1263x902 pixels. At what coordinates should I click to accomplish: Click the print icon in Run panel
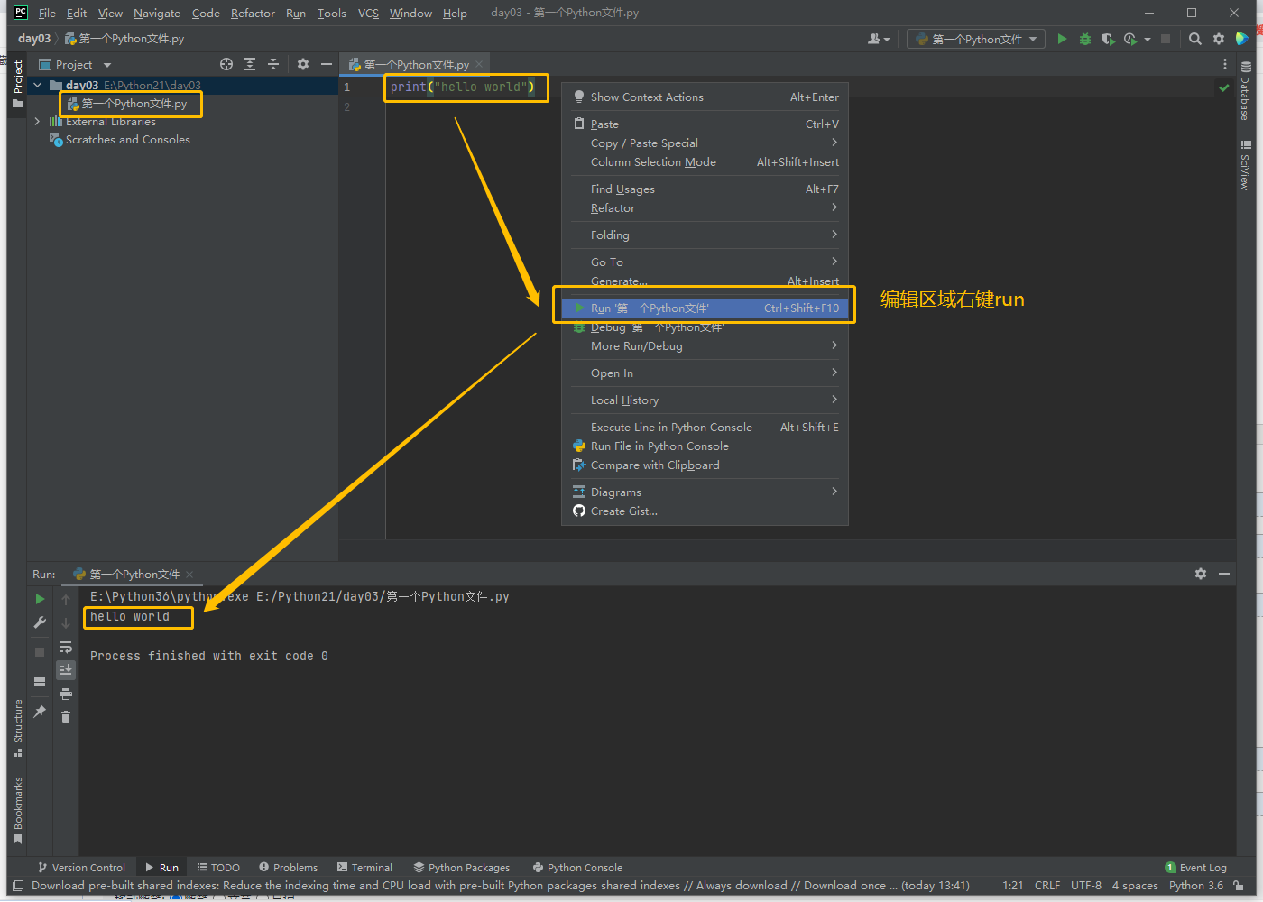point(66,694)
